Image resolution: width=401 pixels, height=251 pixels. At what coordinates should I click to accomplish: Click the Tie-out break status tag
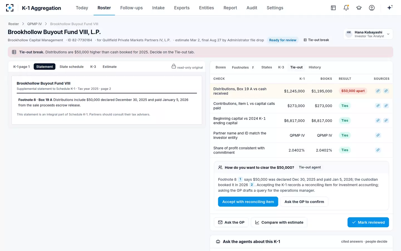pos(316,40)
